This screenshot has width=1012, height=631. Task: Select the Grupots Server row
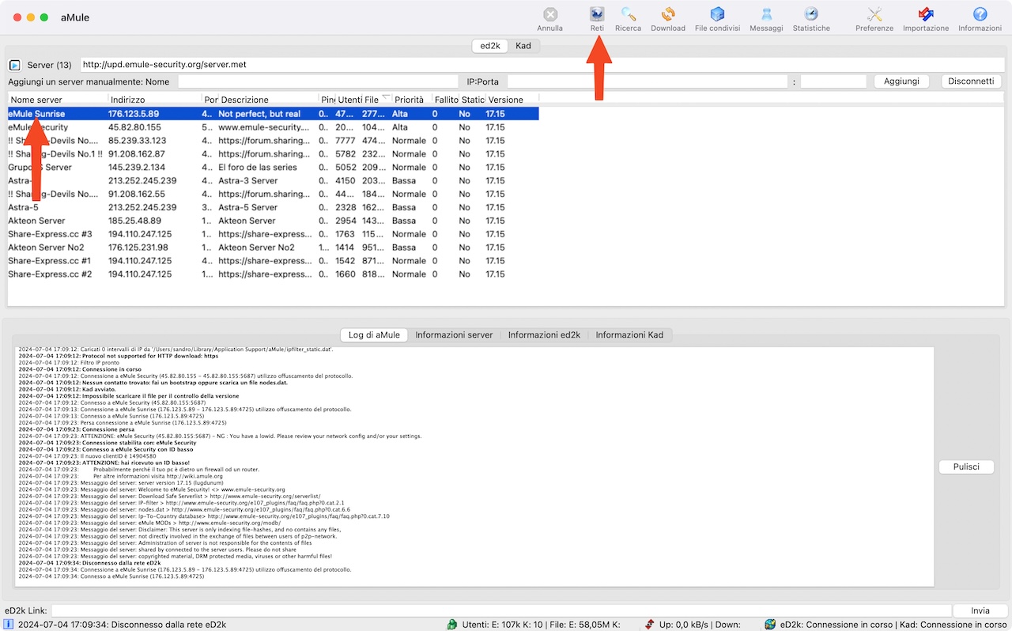[274, 168]
